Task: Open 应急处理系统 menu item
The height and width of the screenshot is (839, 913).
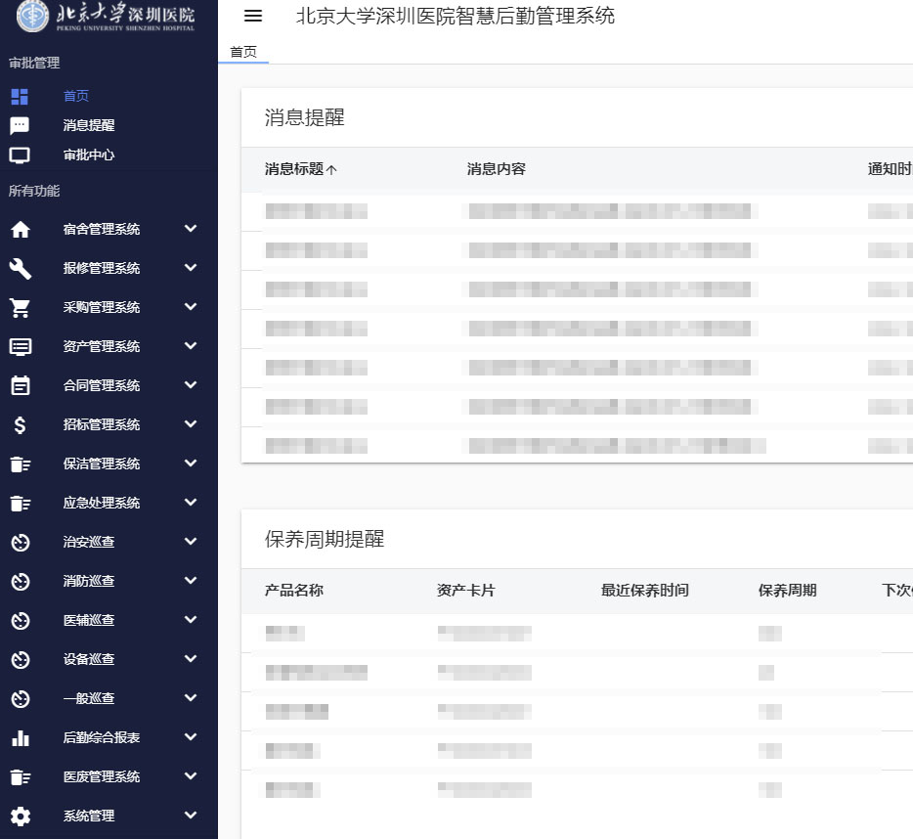Action: click(x=102, y=503)
